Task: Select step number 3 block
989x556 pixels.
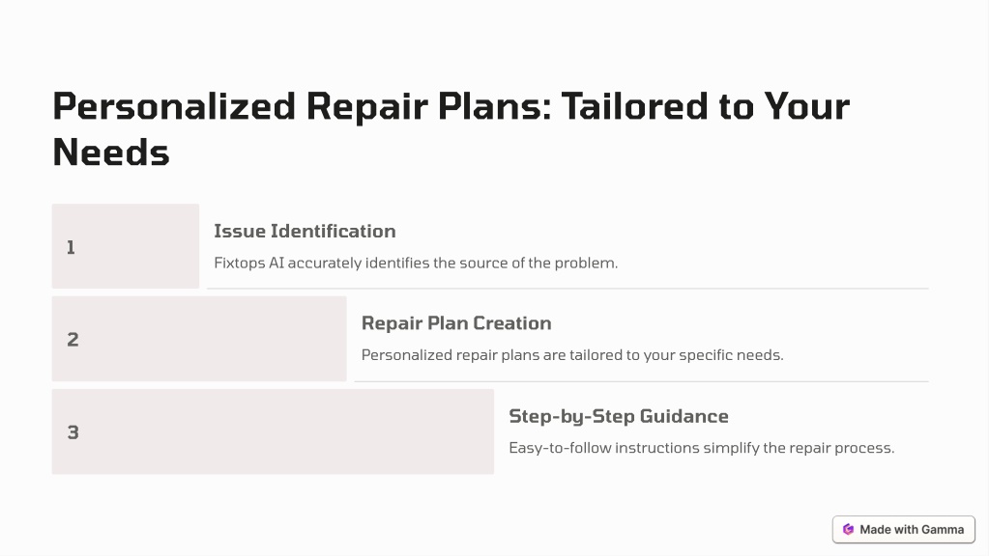Action: (x=273, y=431)
